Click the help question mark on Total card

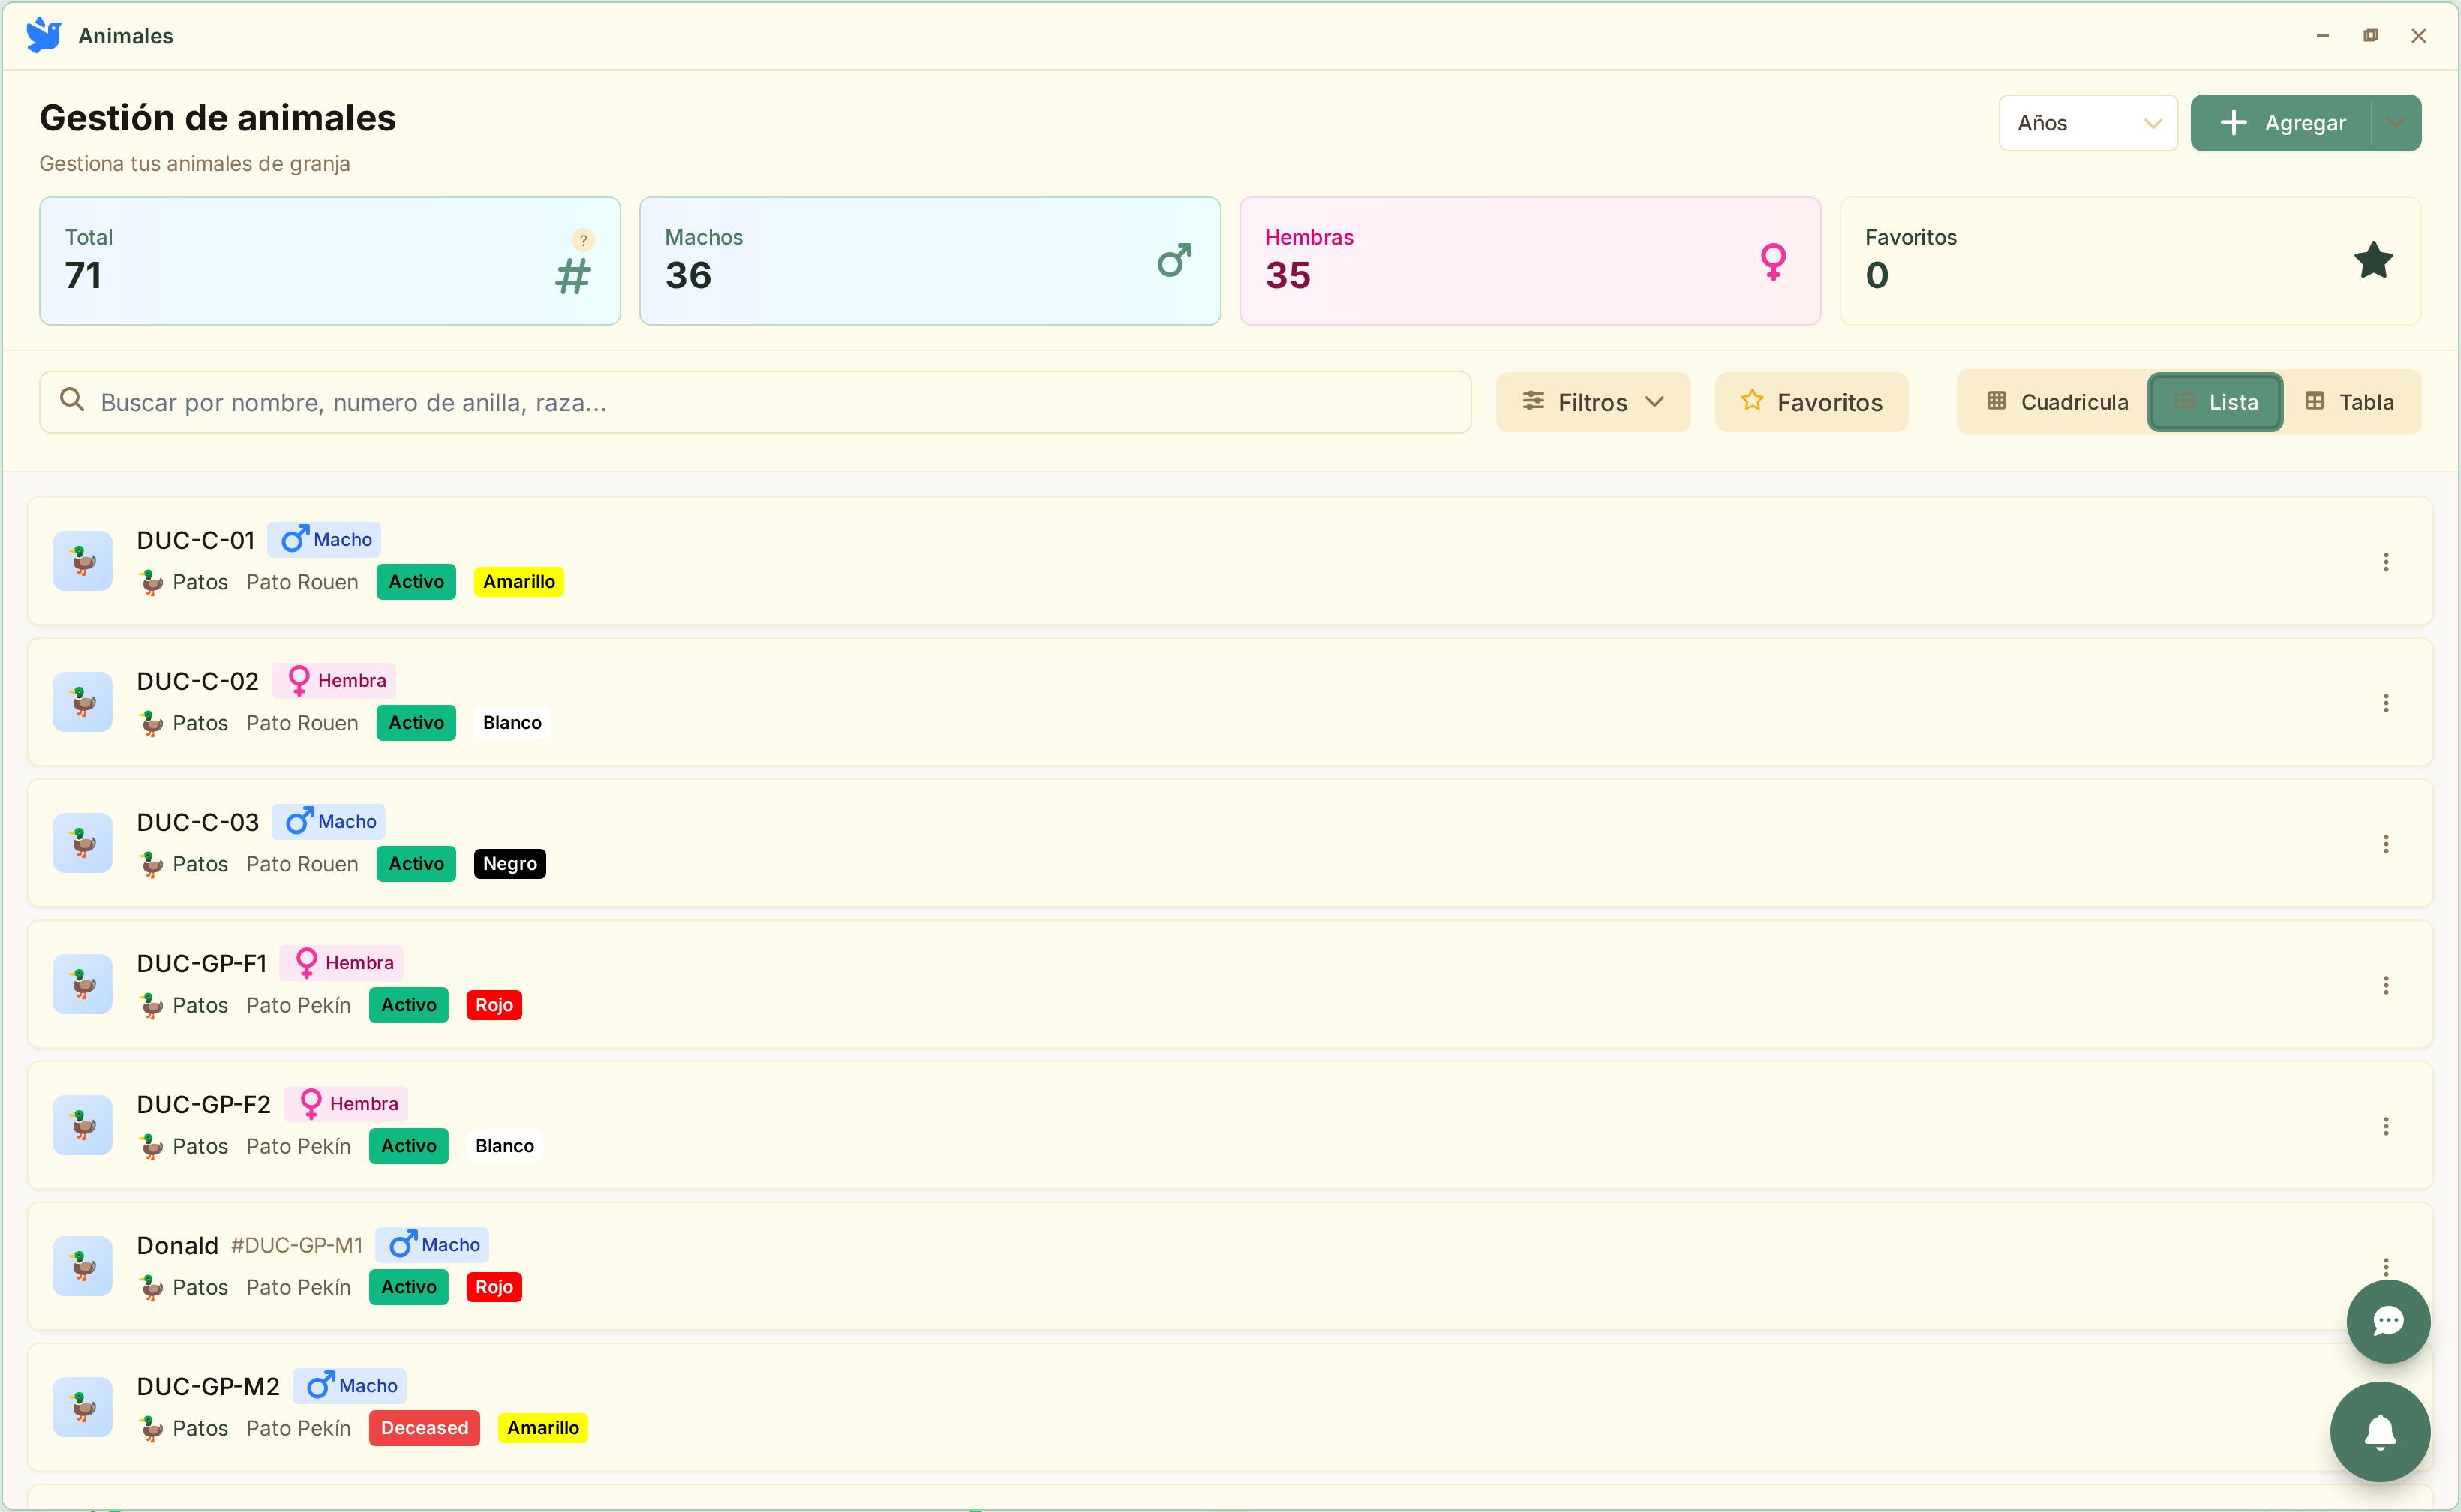coord(583,240)
